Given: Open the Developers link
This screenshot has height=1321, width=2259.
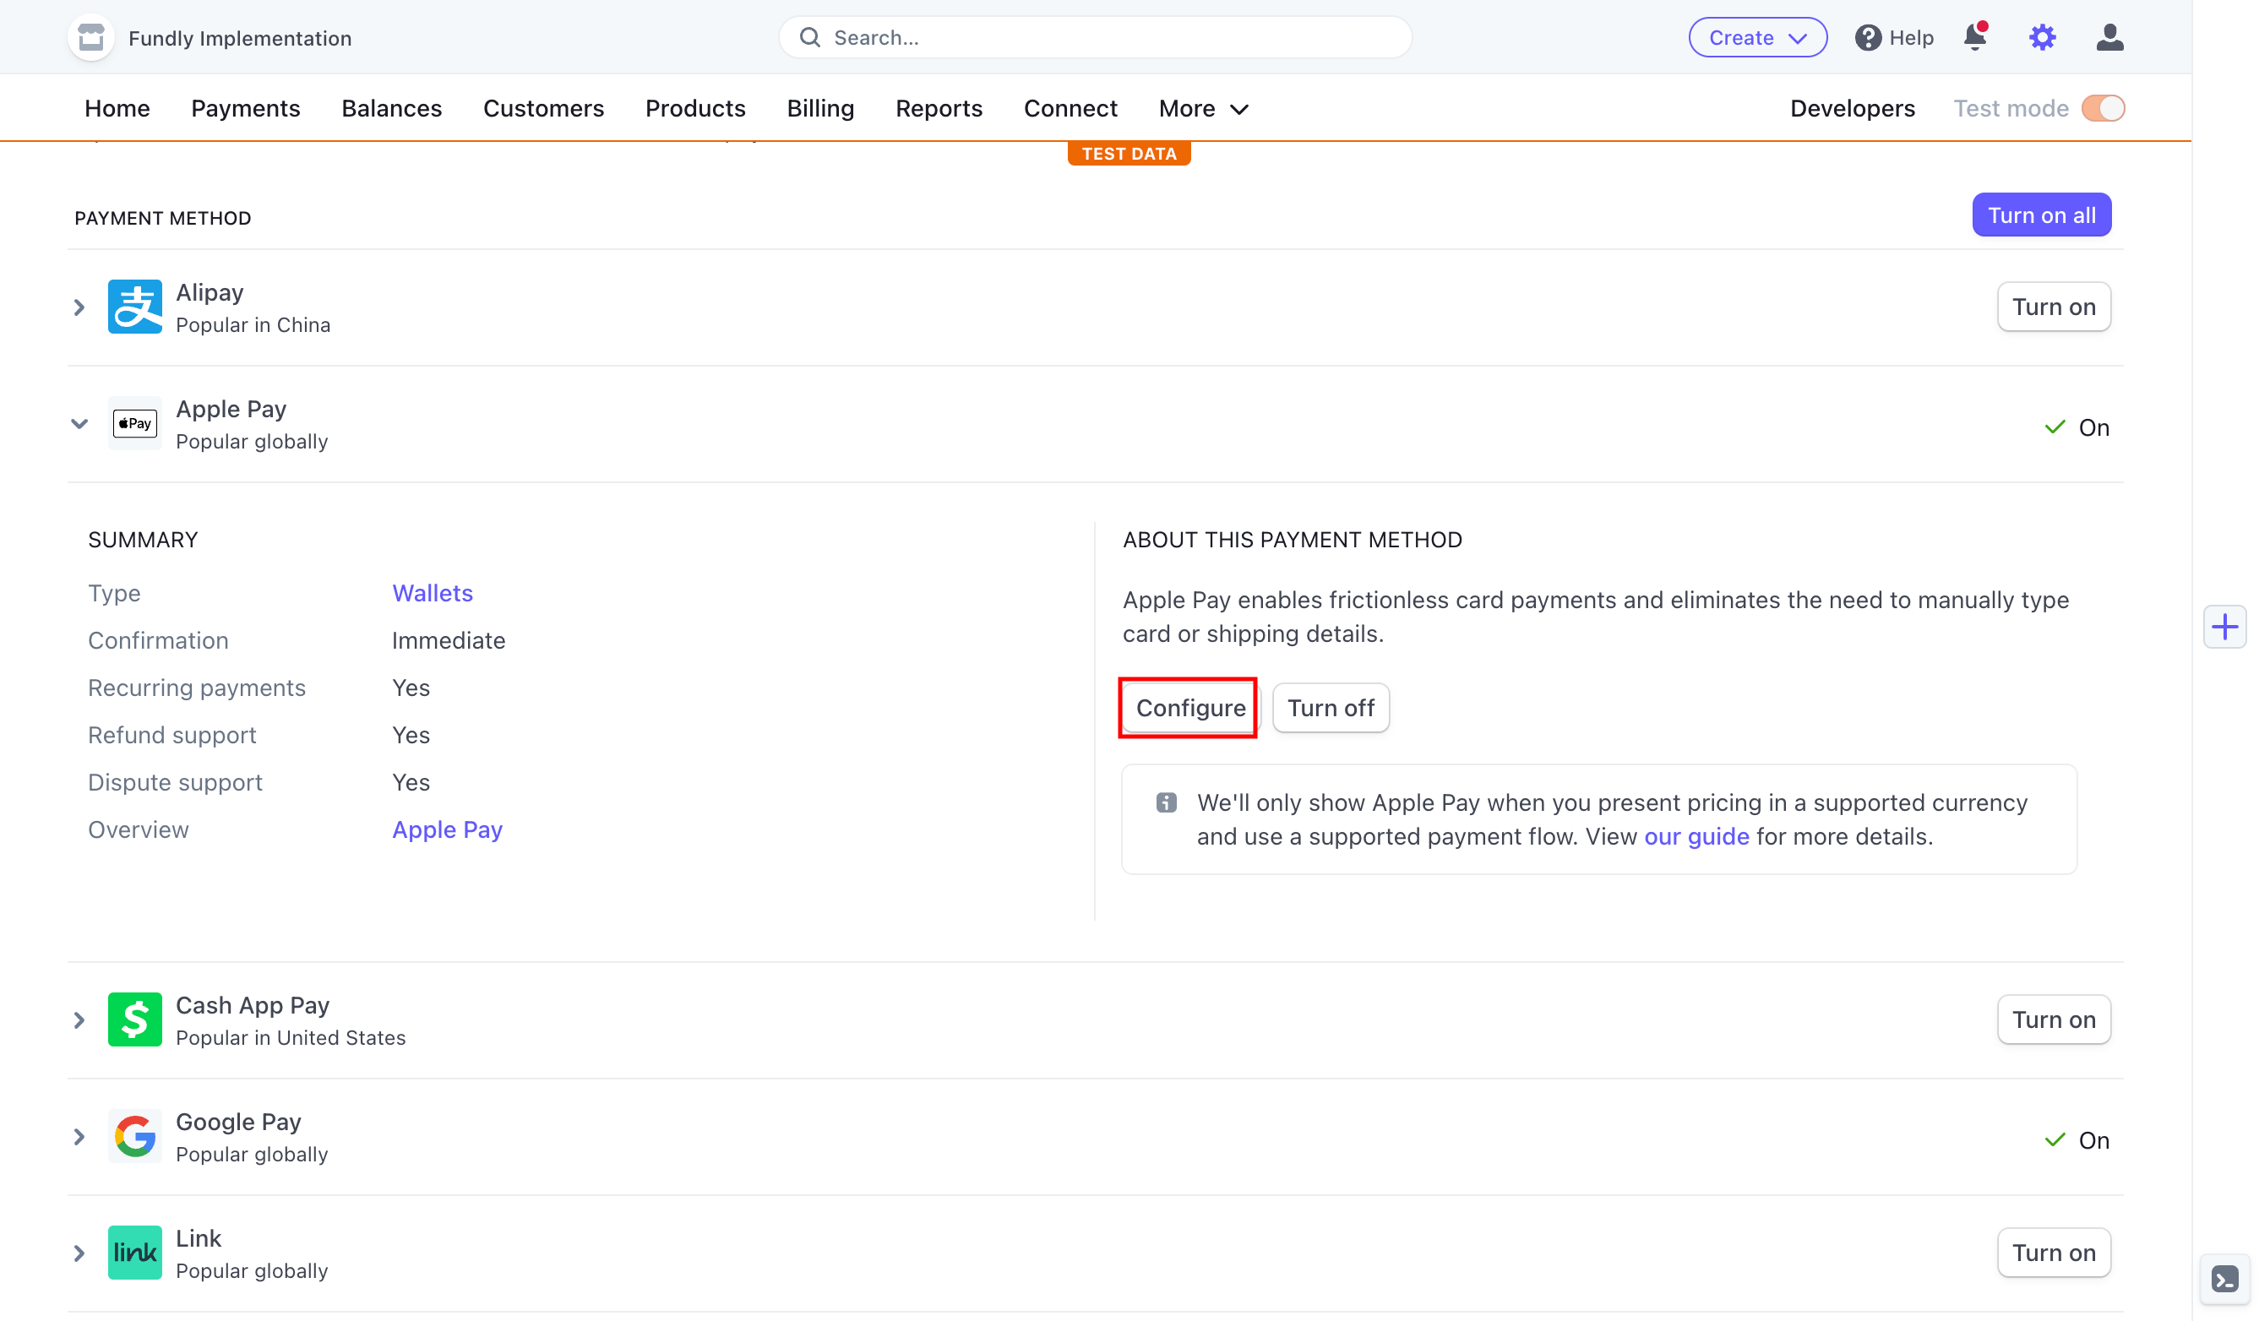Looking at the screenshot, I should click(1852, 108).
